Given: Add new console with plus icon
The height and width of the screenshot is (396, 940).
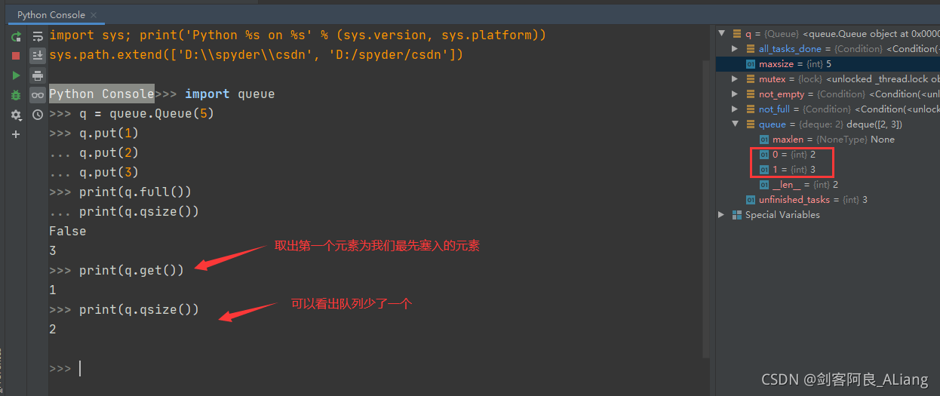Looking at the screenshot, I should click(16, 134).
